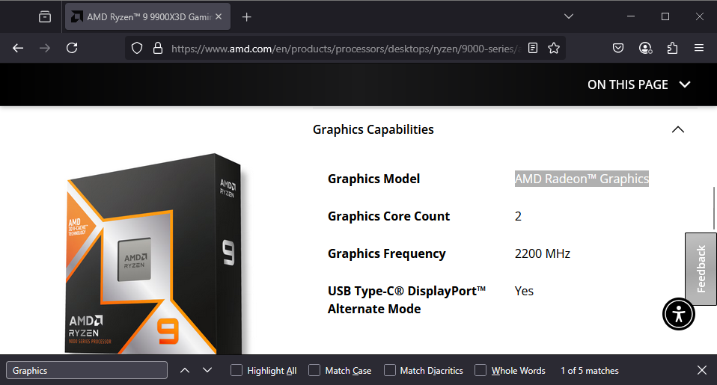Open the extensions puzzle icon

point(672,48)
